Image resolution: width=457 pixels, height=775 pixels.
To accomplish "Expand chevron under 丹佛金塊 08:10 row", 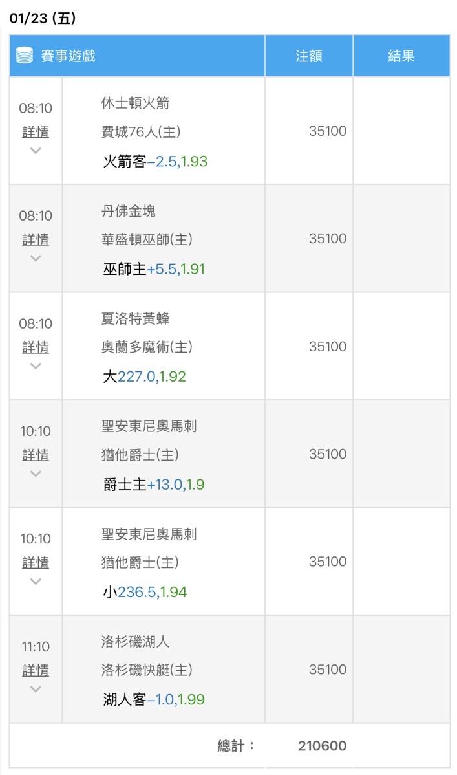I will 36,258.
